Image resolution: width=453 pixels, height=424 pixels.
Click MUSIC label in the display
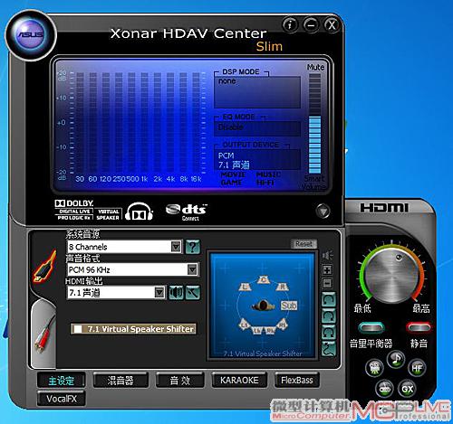tap(268, 174)
